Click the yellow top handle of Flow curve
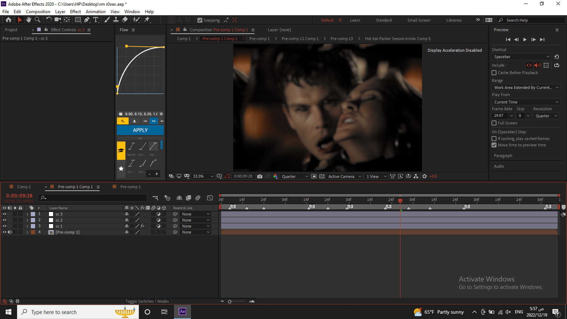The height and width of the screenshot is (319, 567). pos(126,46)
